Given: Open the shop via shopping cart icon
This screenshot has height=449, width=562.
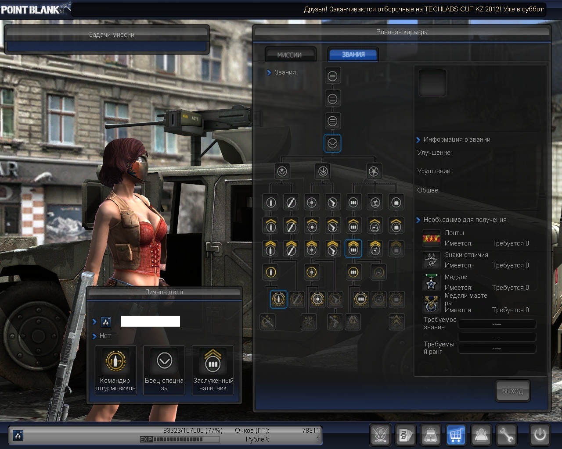Looking at the screenshot, I should [x=456, y=435].
